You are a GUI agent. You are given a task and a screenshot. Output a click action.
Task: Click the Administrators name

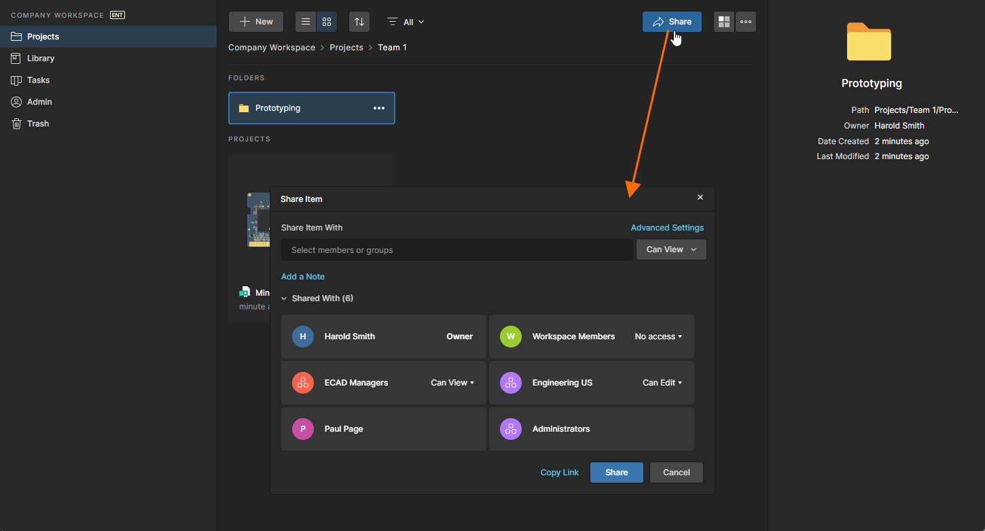[x=561, y=429]
